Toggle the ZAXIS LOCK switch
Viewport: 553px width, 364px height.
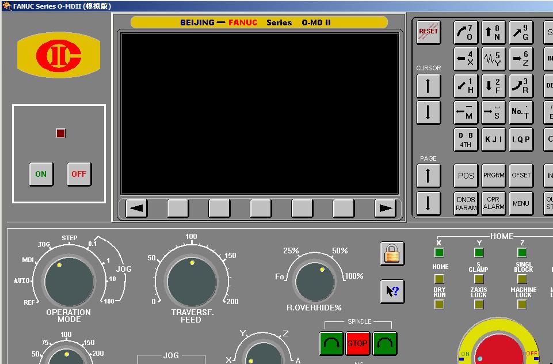(479, 304)
